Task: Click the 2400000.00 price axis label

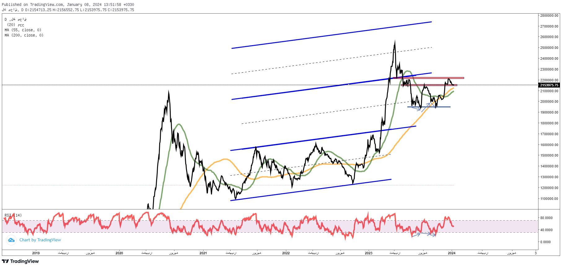Action: [x=550, y=58]
